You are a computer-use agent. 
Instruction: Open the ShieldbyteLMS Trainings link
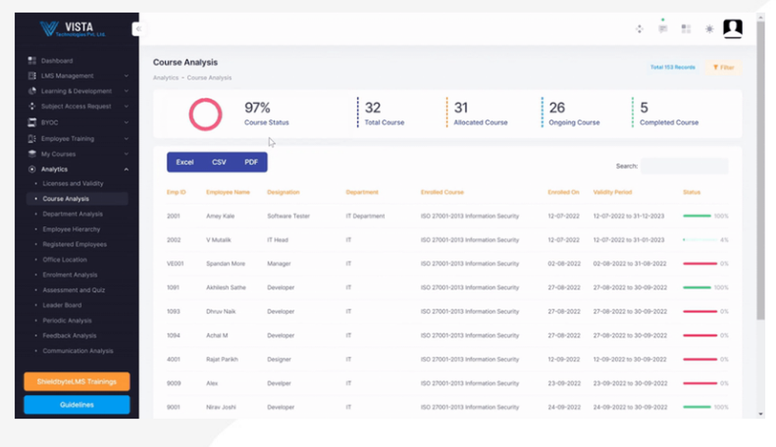(x=76, y=381)
